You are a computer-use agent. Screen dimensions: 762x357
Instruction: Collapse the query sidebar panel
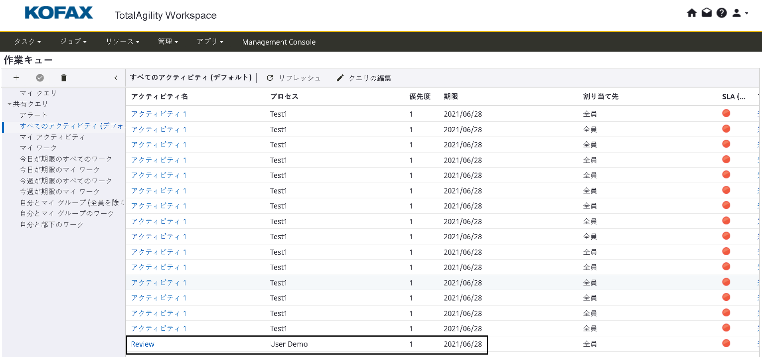116,78
